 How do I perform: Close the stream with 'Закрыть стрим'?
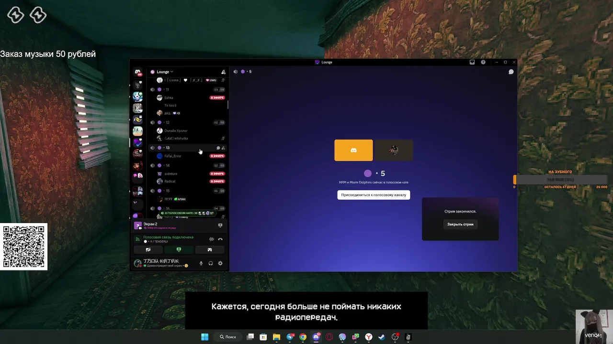pyautogui.click(x=460, y=224)
